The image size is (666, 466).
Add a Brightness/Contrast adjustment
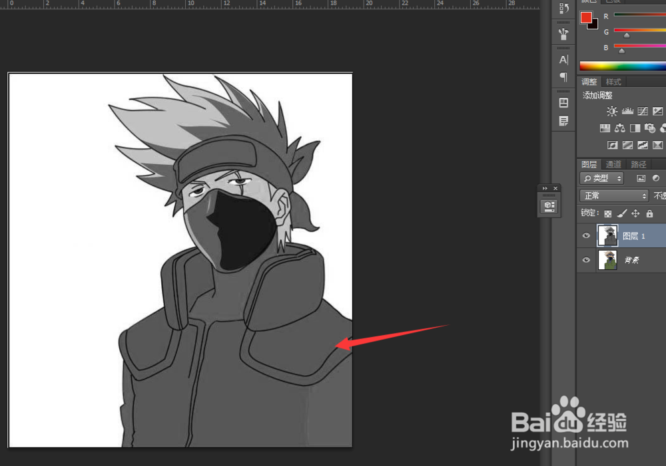(x=611, y=111)
